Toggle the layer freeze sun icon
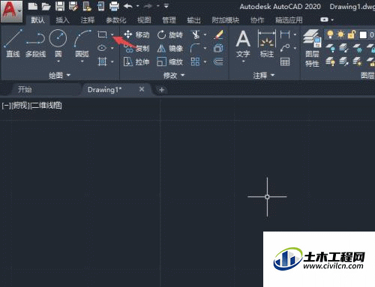375x287 pixels. [x=340, y=34]
